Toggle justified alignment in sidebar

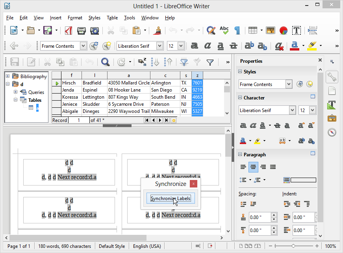(x=273, y=167)
